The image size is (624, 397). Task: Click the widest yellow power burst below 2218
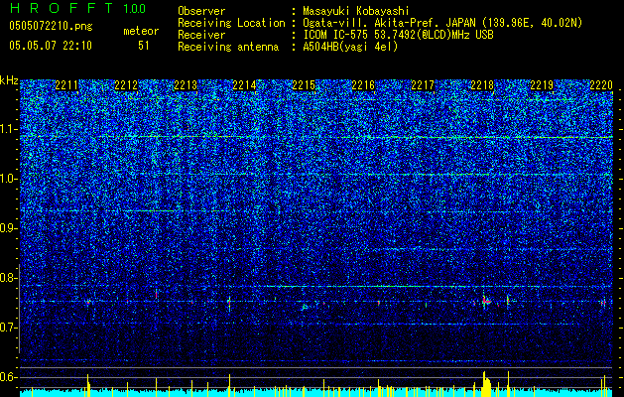(x=486, y=385)
